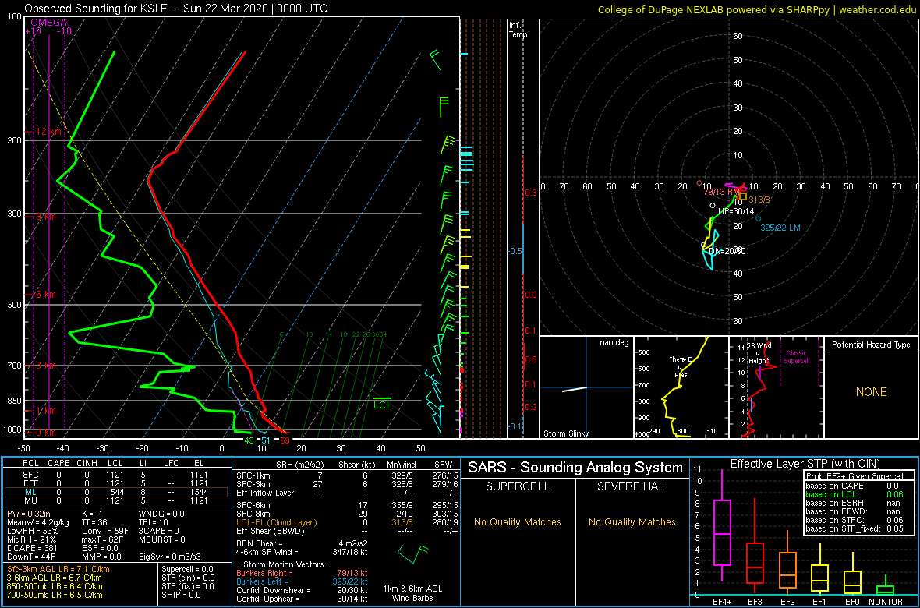
Task: Click No Quality Matches under SEVERE HAIL
Action: 632,521
